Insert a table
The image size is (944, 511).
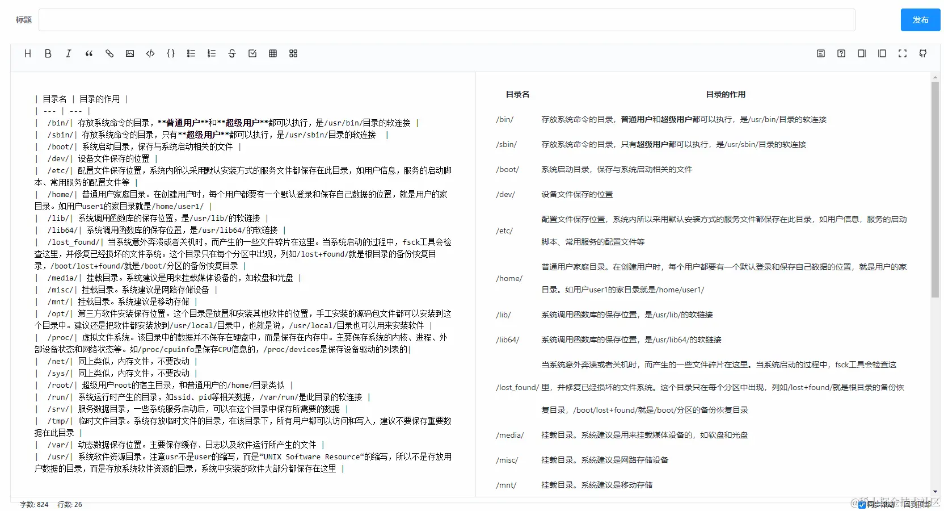pos(273,53)
